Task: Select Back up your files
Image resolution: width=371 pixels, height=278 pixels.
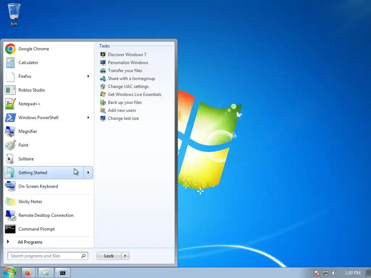Action: point(125,102)
